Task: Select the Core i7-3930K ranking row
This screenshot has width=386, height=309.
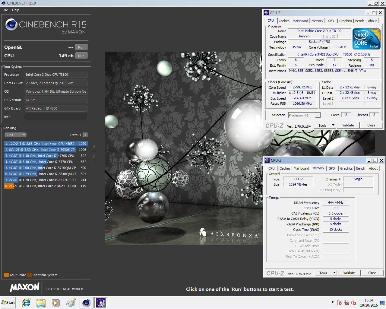Action: 46,150
